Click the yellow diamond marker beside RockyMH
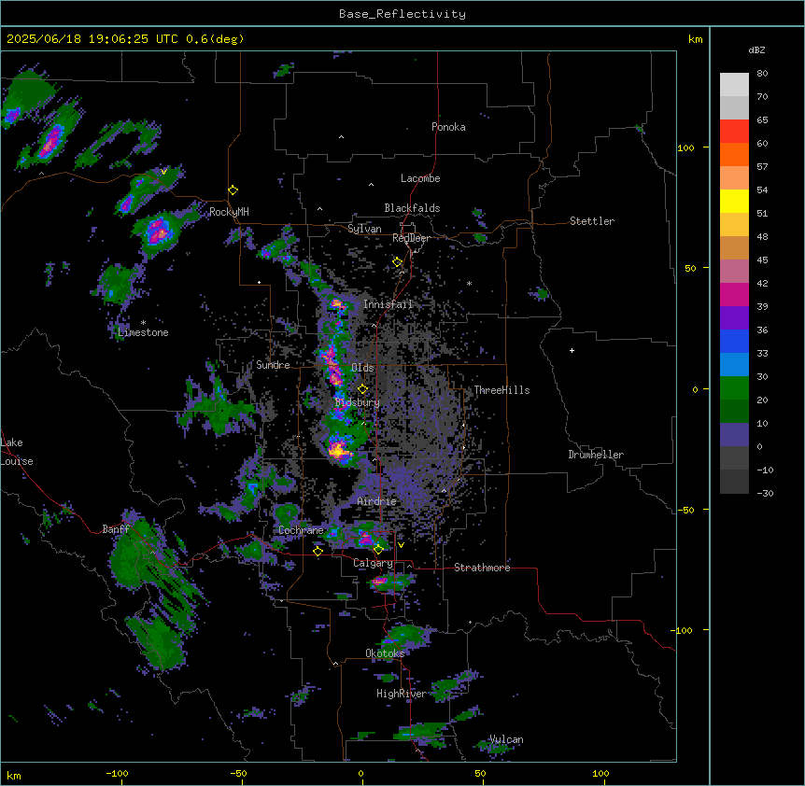The height and width of the screenshot is (786, 805). point(233,190)
